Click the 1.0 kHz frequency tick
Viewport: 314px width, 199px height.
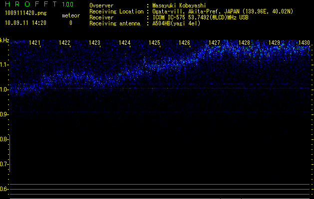[4, 90]
